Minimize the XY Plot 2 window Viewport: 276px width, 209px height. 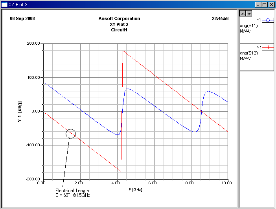click(258, 5)
